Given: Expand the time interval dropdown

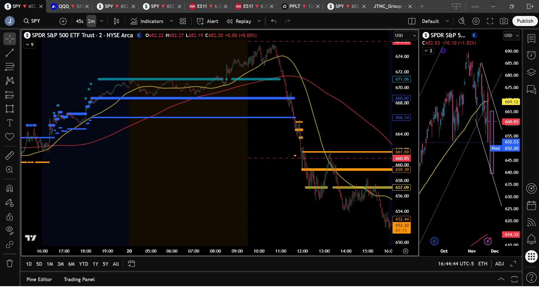Looking at the screenshot, I should pyautogui.click(x=102, y=21).
